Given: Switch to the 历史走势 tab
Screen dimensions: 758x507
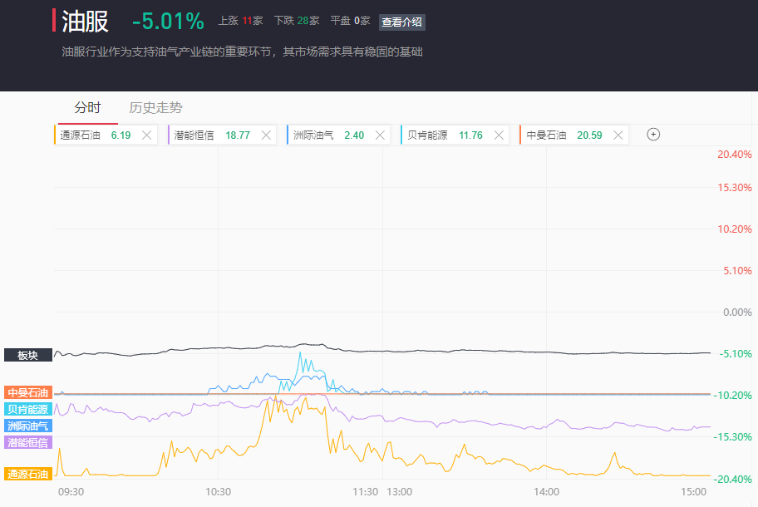Looking at the screenshot, I should point(155,107).
